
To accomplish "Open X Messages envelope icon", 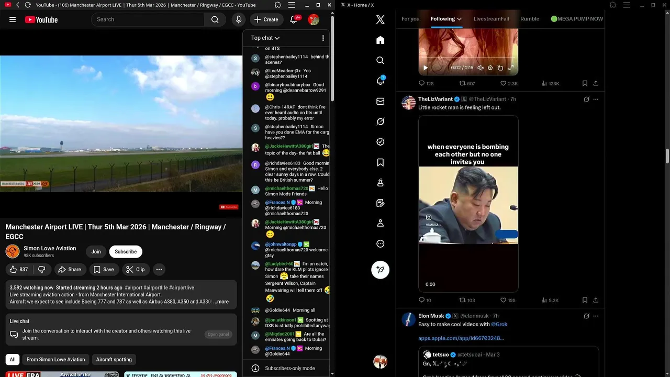I will click(381, 101).
